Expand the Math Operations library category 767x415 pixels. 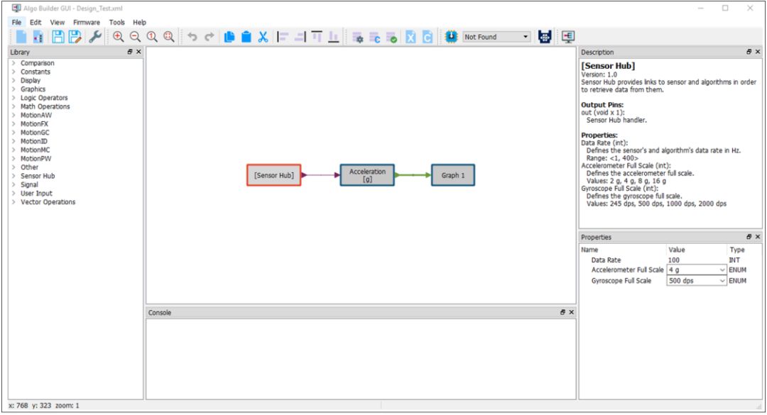tap(13, 106)
